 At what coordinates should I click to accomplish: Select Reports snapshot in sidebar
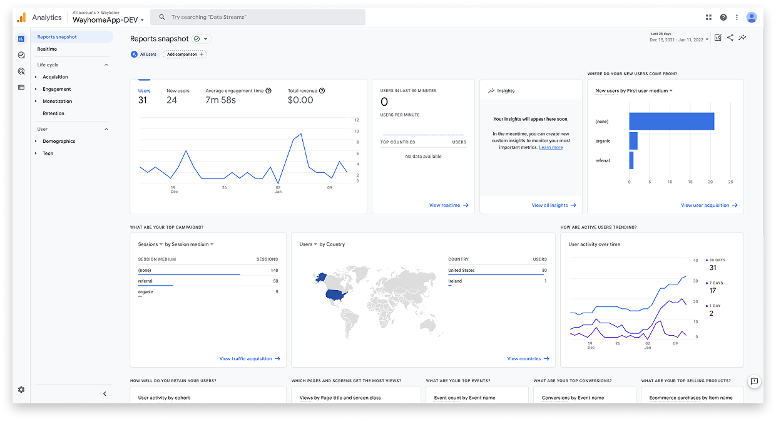72,37
